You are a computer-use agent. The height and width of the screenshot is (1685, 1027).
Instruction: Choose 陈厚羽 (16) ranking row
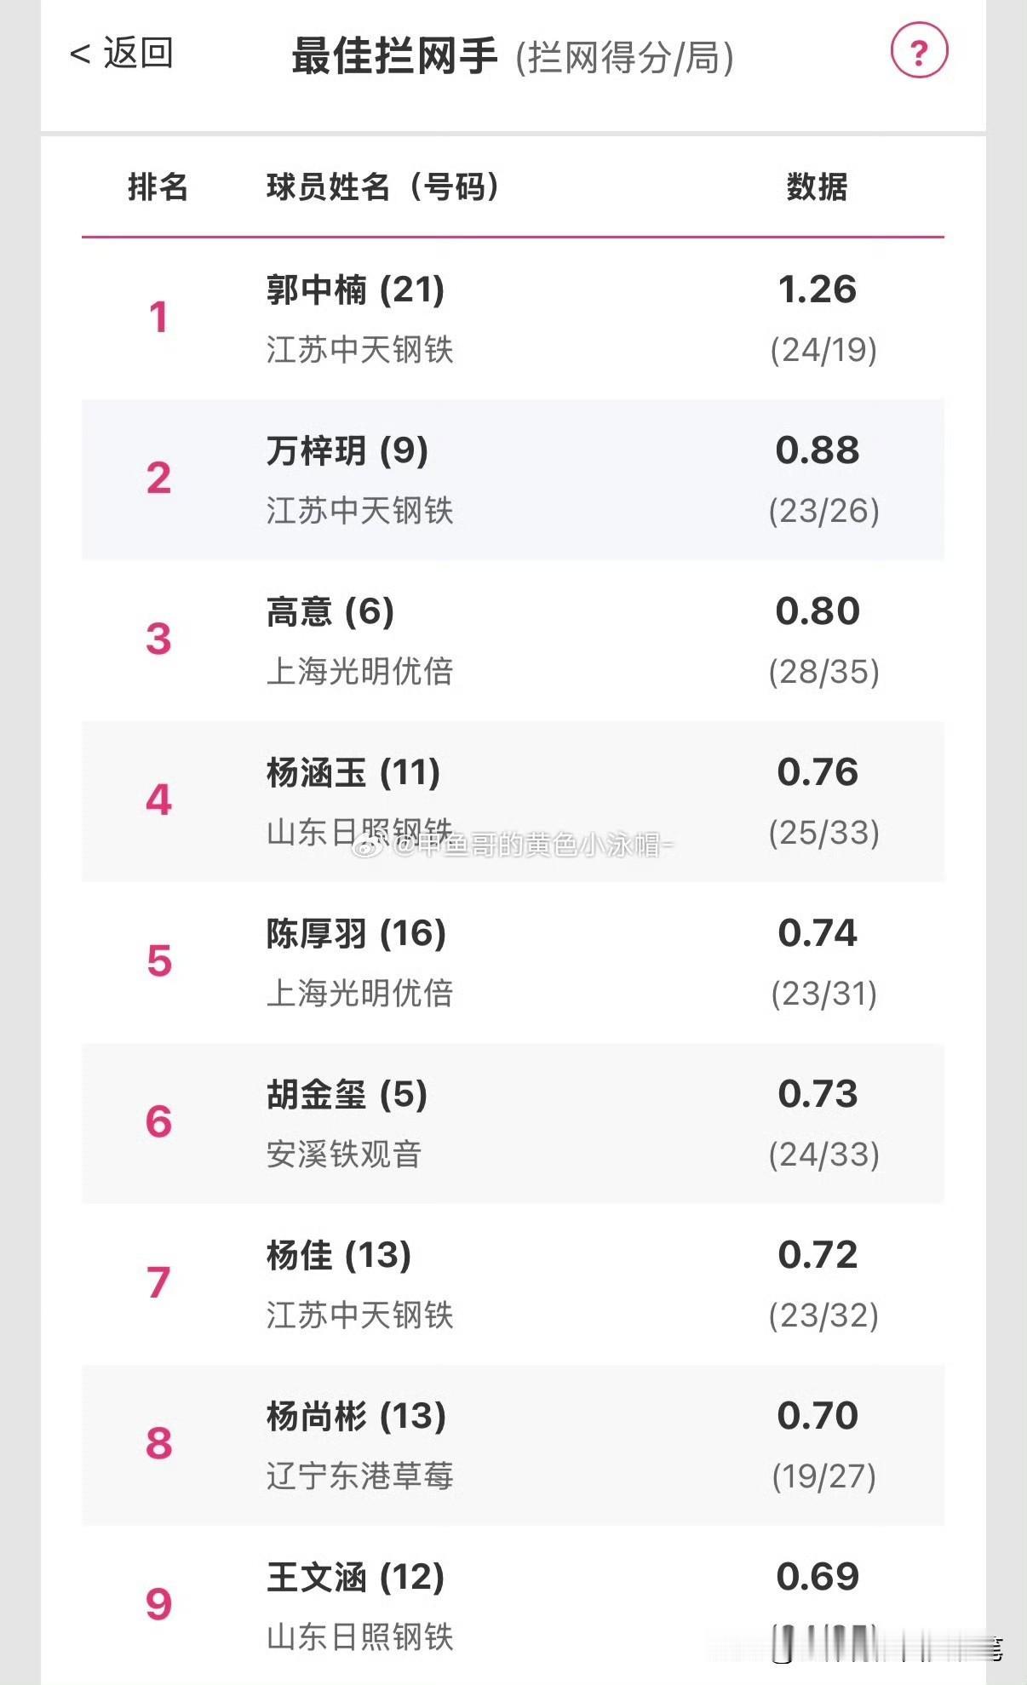click(x=513, y=962)
